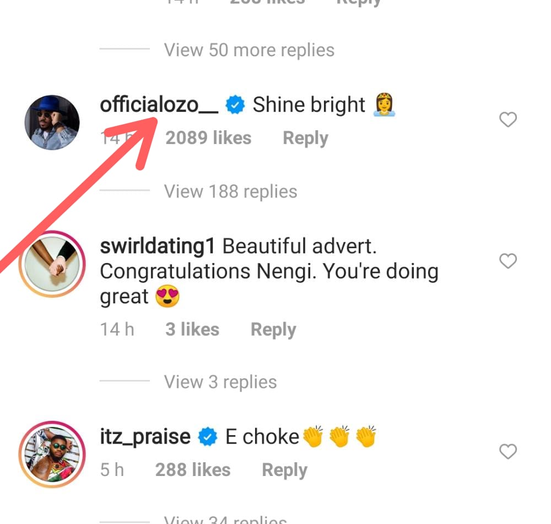Open itz_praise profile picture story

[x=52, y=455]
